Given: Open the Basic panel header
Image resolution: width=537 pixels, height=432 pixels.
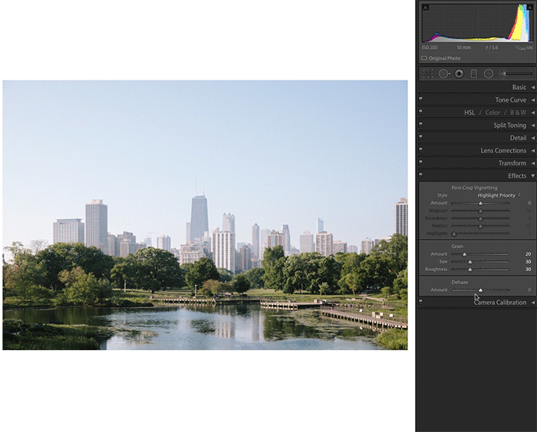Looking at the screenshot, I should pyautogui.click(x=476, y=87).
